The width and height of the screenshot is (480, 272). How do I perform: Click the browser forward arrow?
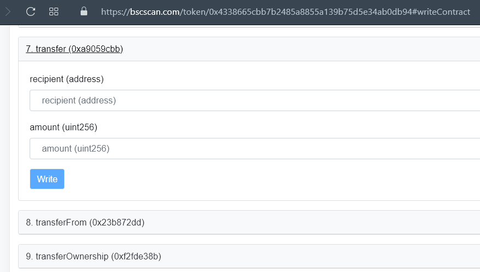click(x=8, y=11)
